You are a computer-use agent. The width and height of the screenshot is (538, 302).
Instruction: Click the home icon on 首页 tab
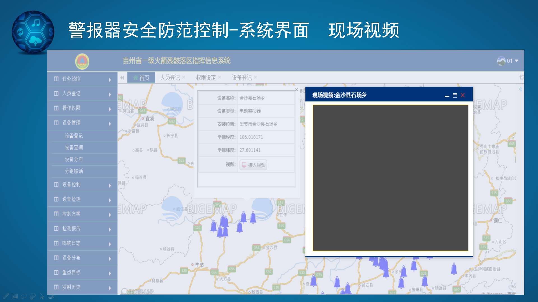point(136,78)
